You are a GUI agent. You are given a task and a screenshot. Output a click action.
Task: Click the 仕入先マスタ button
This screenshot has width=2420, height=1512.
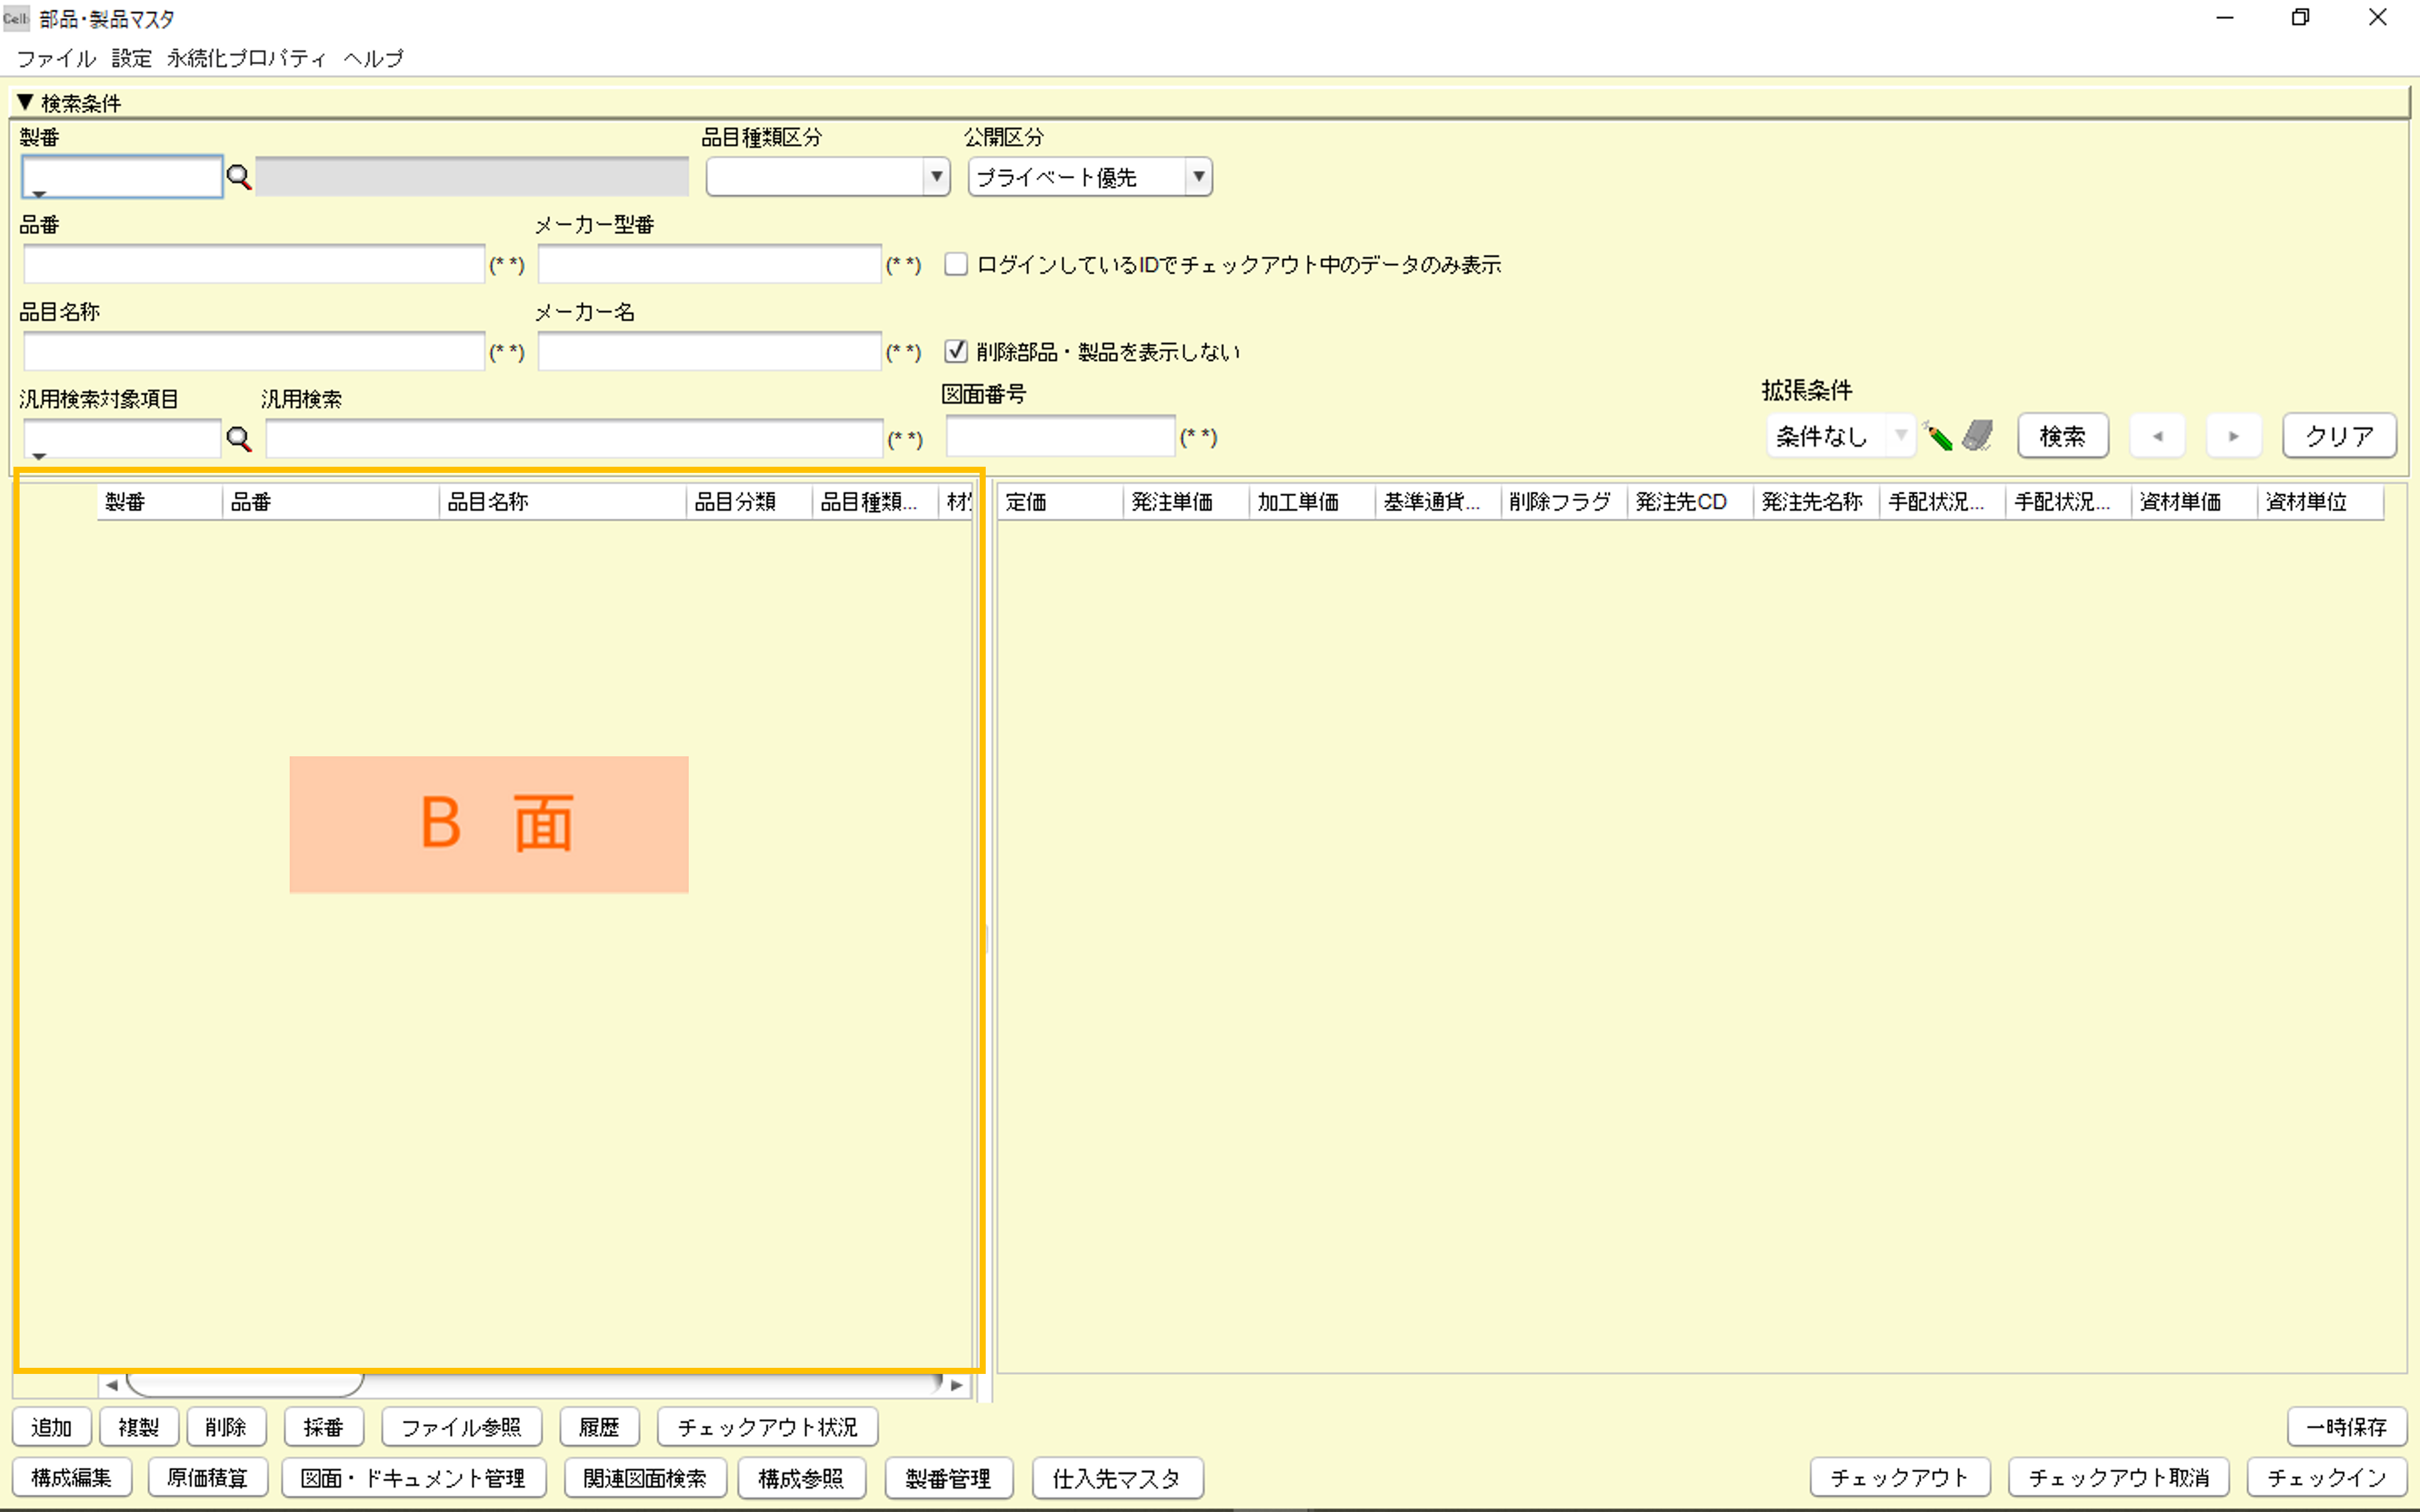(x=1117, y=1478)
